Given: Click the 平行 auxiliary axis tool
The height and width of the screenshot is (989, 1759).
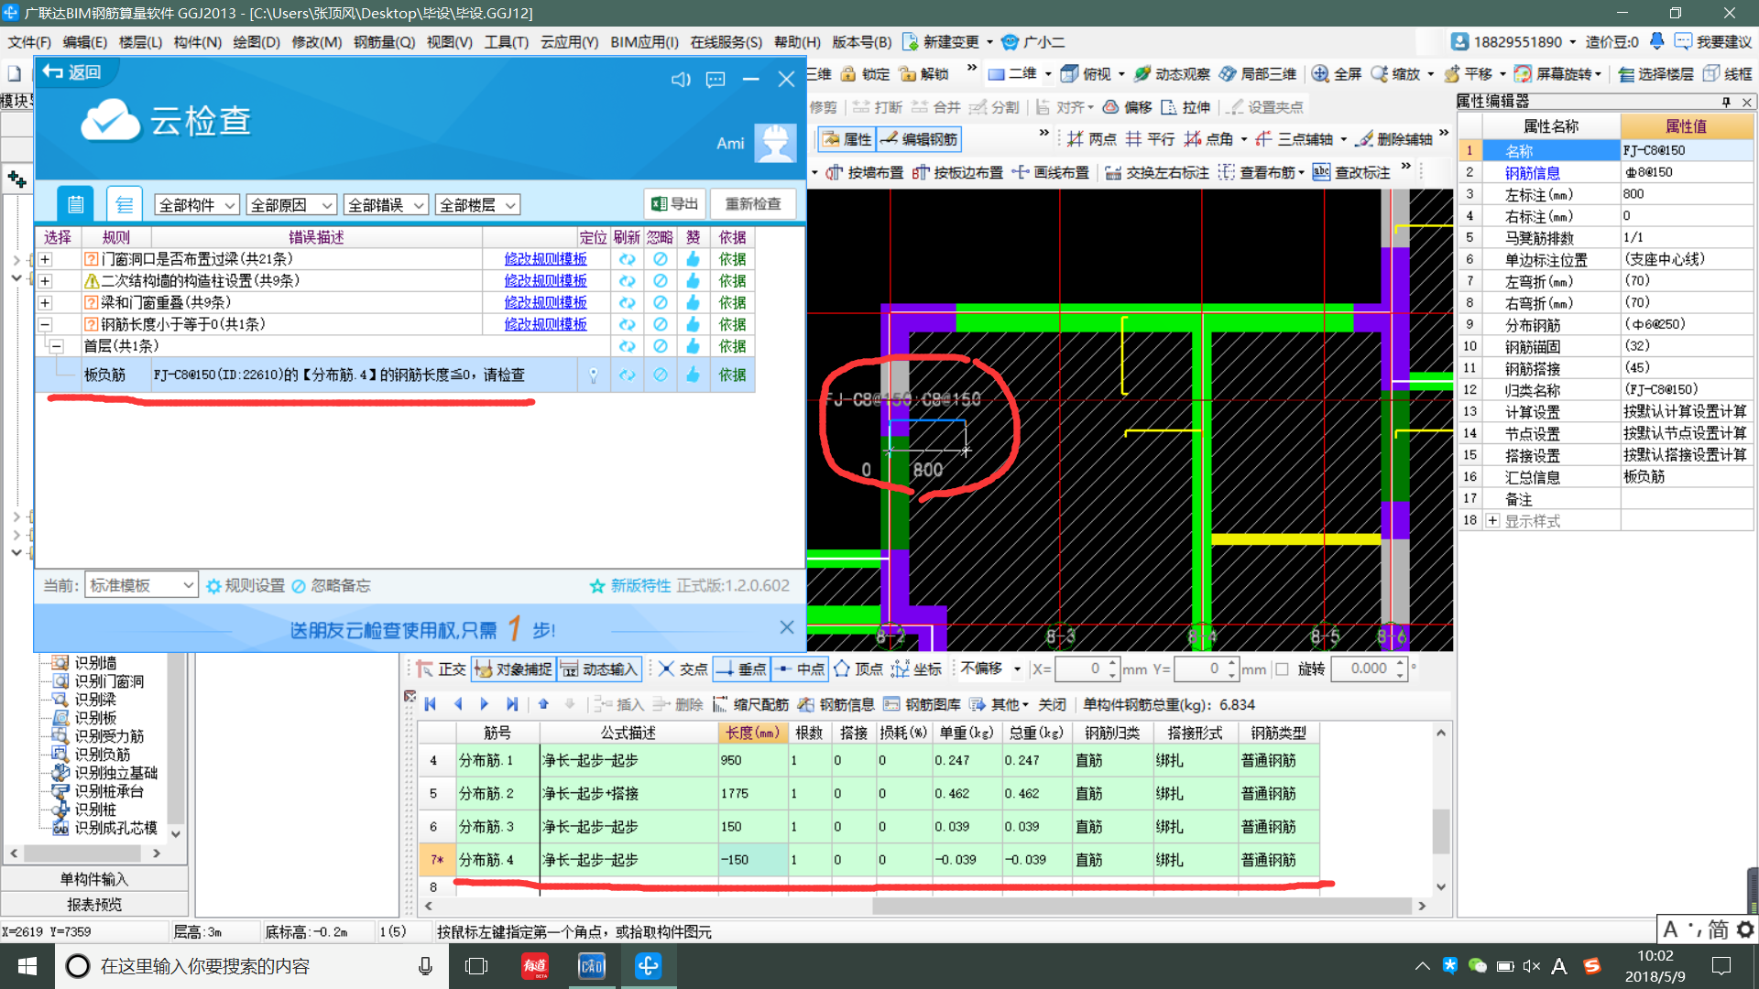Looking at the screenshot, I should (1150, 138).
